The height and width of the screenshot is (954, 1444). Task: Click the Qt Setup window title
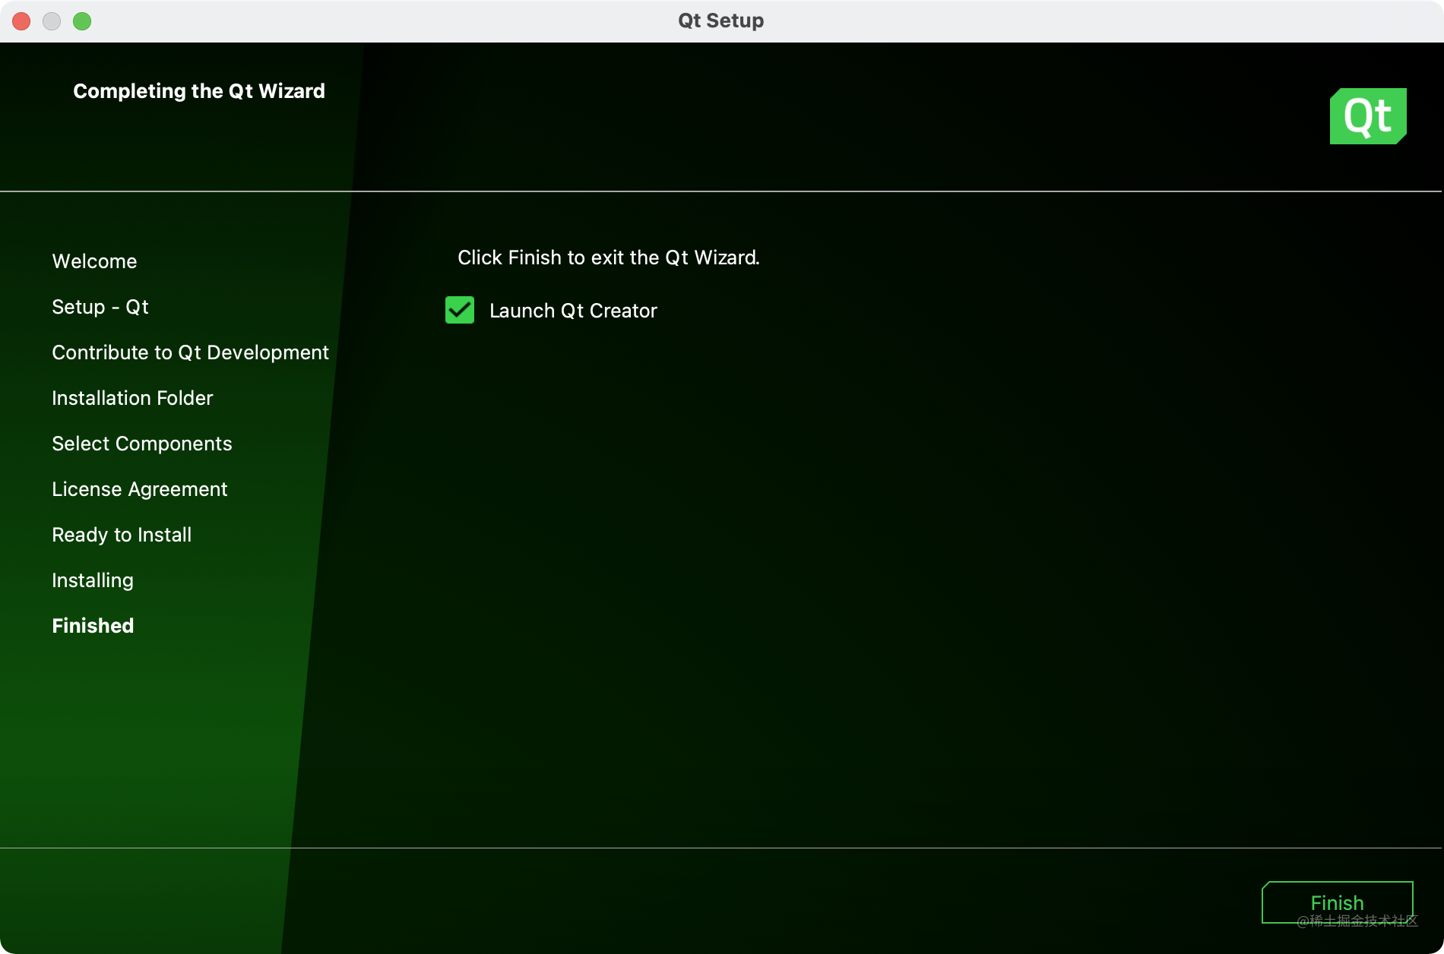point(721,21)
